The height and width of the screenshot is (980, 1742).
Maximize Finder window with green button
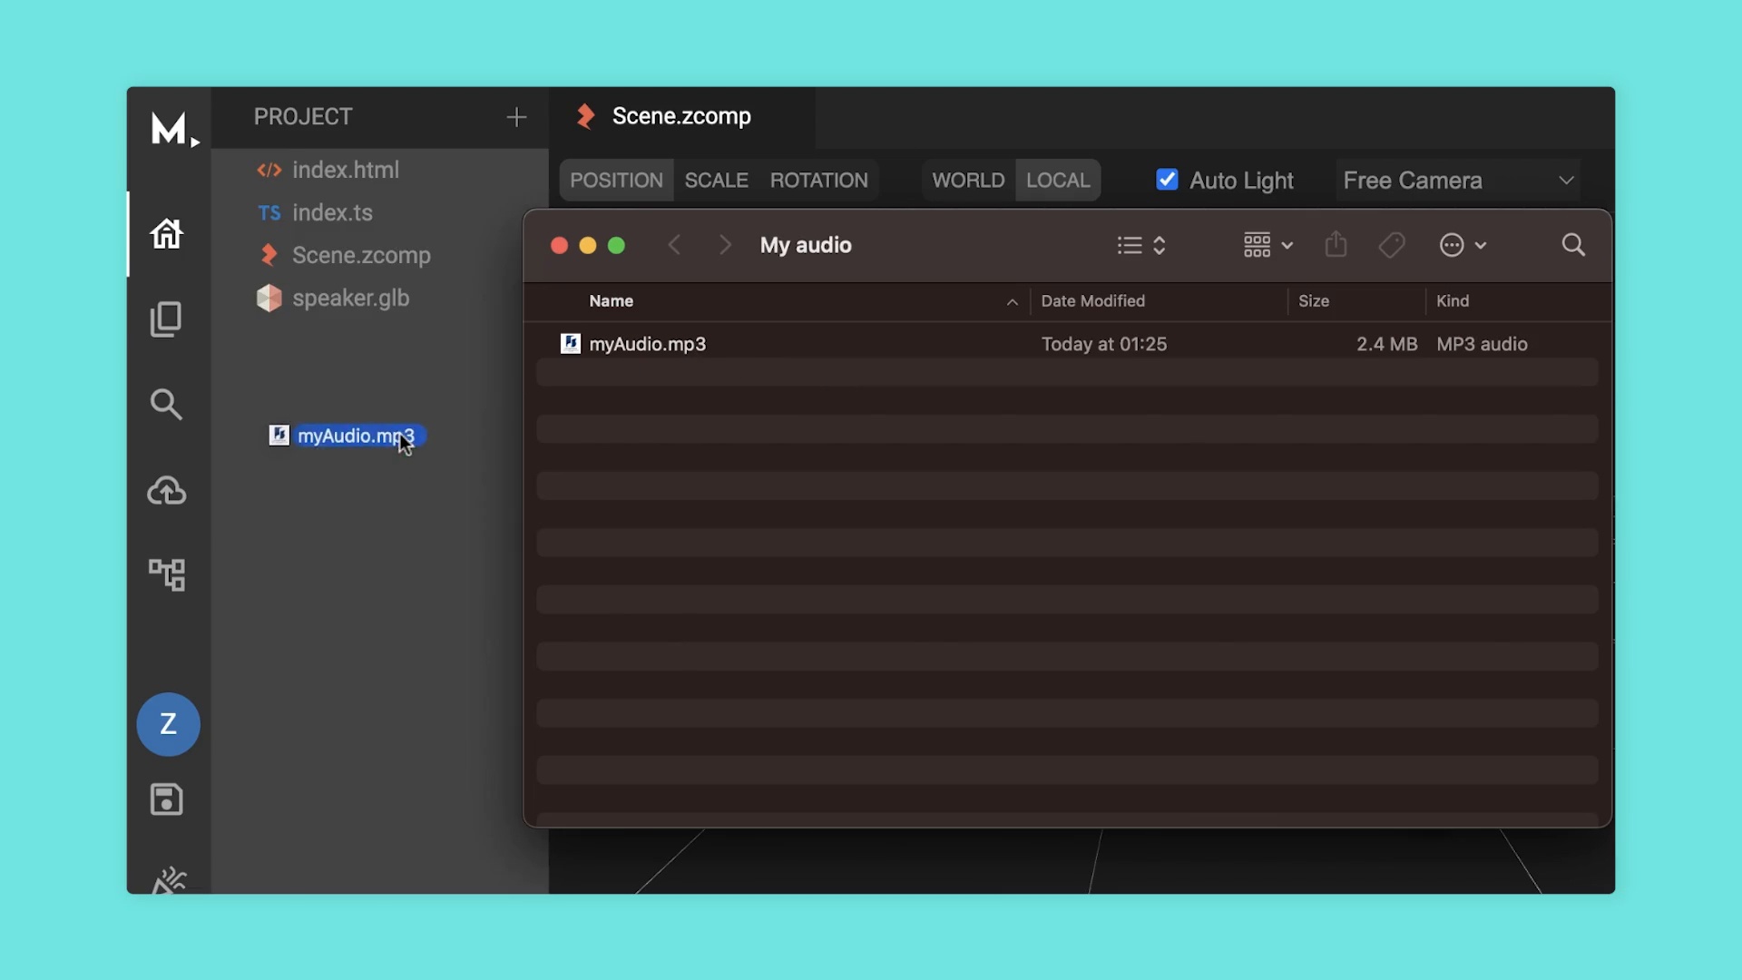pos(616,246)
